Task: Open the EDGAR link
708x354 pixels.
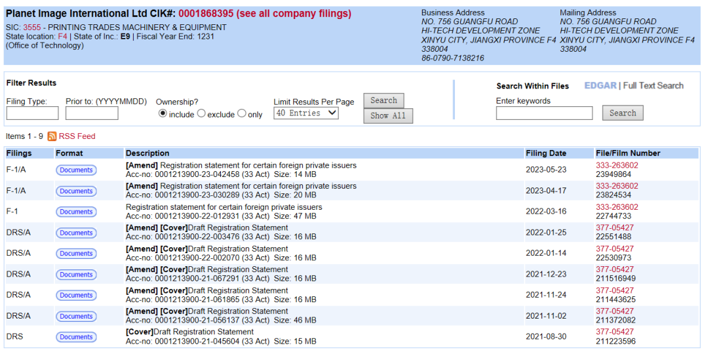Action: [x=600, y=86]
